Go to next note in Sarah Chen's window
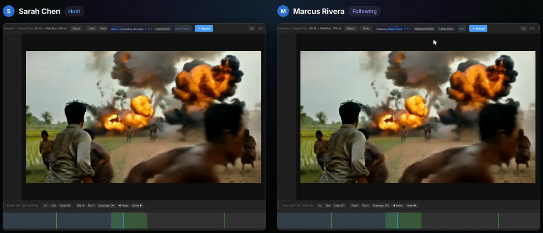This screenshot has height=233, width=543. pyautogui.click(x=137, y=206)
